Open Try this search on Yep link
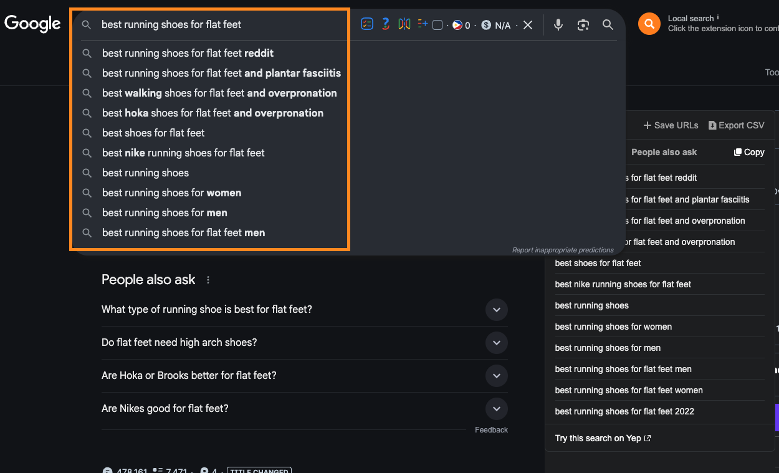The image size is (779, 473). point(603,438)
